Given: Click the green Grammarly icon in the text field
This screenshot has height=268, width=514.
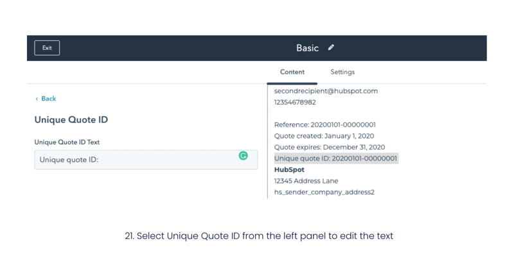Looking at the screenshot, I should coord(244,156).
